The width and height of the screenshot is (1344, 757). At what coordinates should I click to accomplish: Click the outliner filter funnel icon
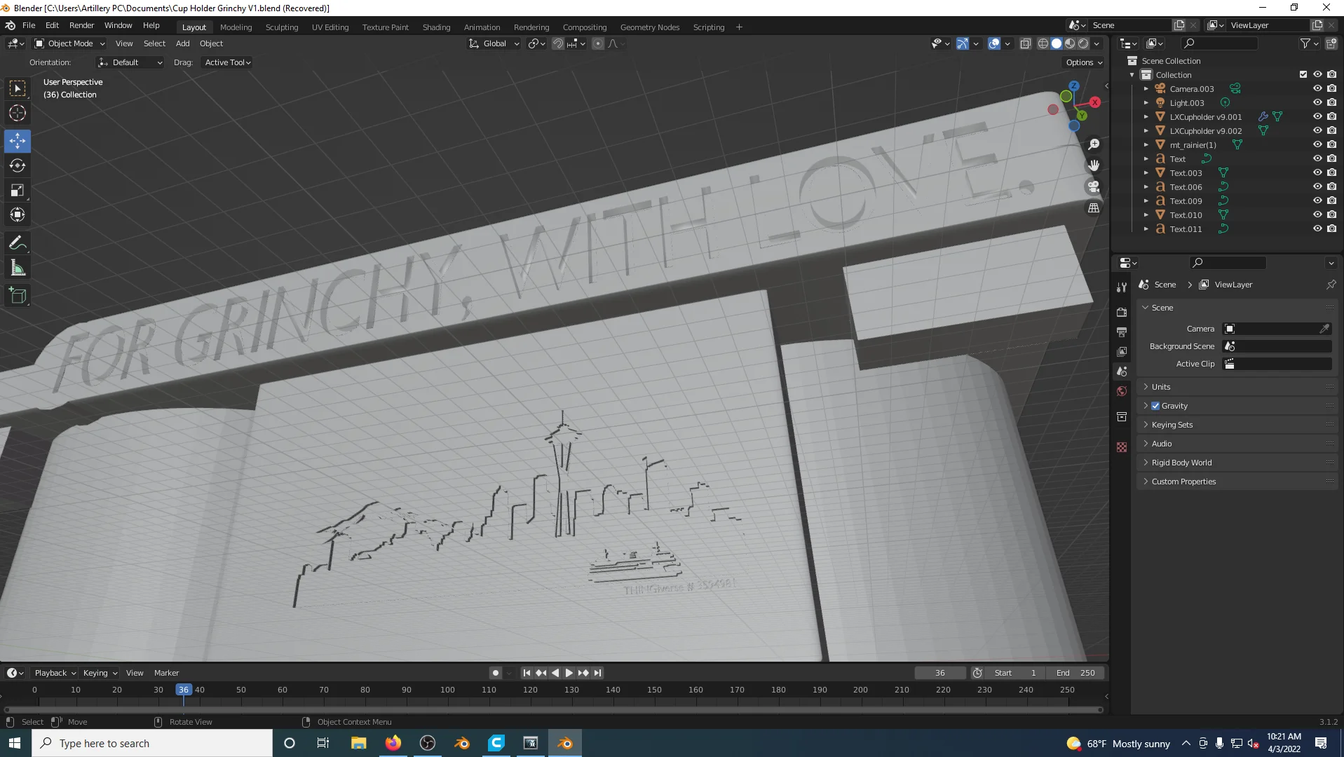[x=1305, y=43]
